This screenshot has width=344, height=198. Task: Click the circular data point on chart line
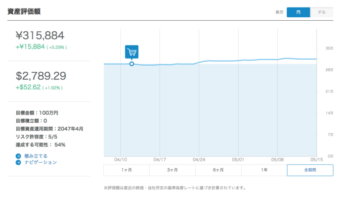click(x=132, y=64)
